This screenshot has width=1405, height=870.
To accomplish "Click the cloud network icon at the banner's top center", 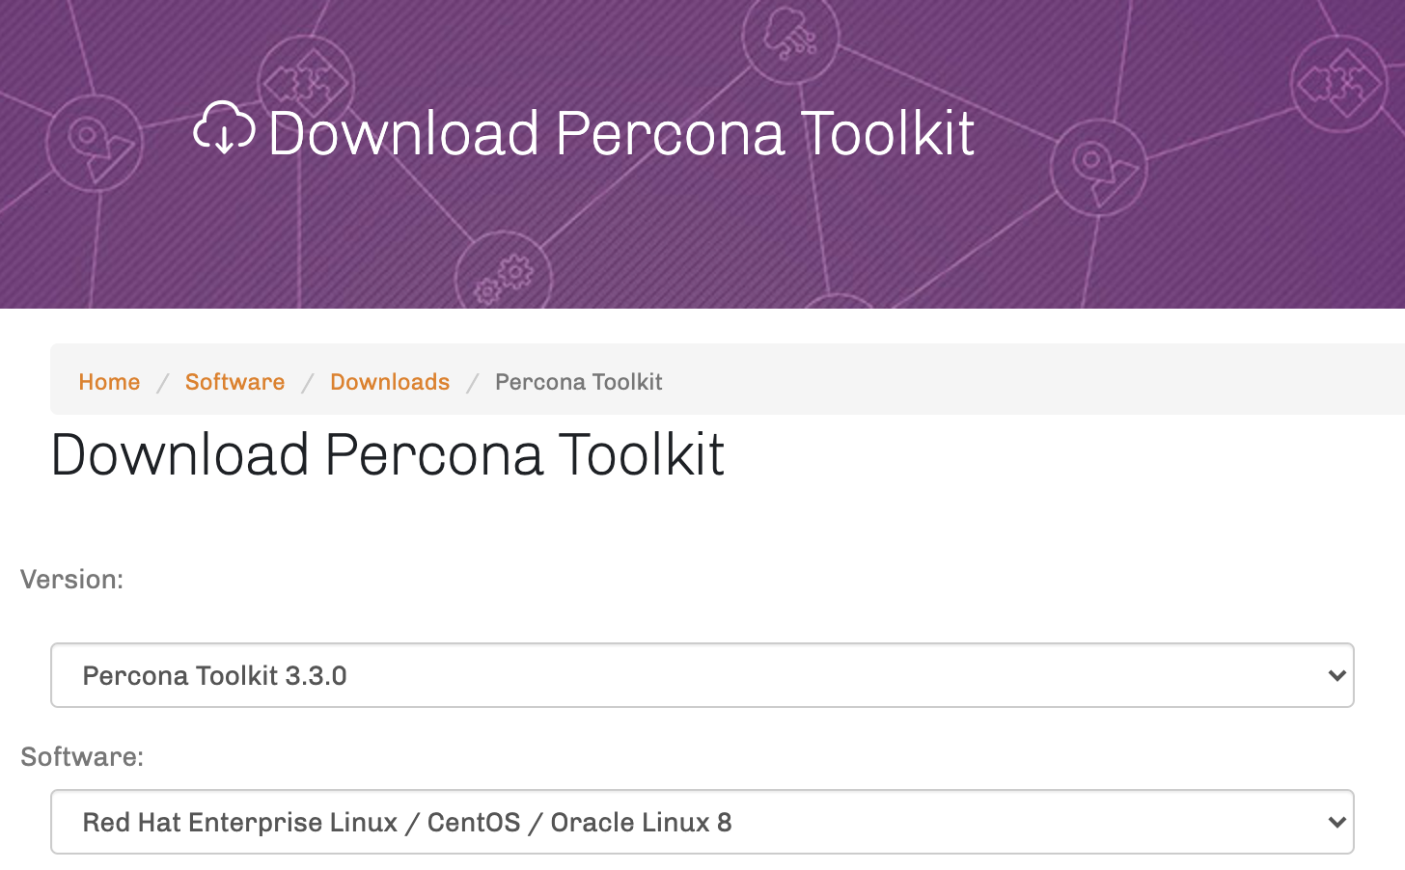I will pyautogui.click(x=790, y=36).
